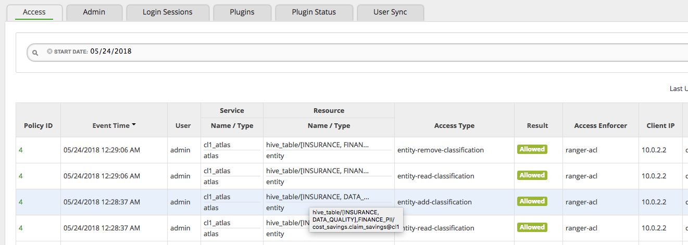Sort by Event Time using the caret arrow

click(134, 125)
